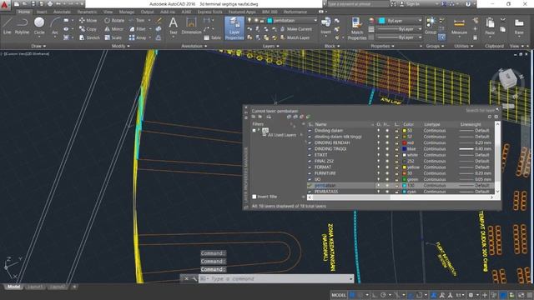Select the Polyline tool
Viewport: 534px width, 300px height.
[23, 26]
